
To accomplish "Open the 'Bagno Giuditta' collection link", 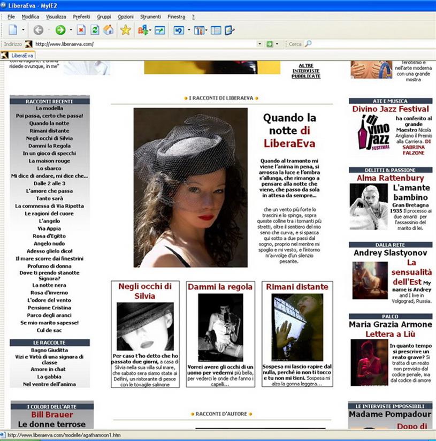I will pyautogui.click(x=49, y=351).
